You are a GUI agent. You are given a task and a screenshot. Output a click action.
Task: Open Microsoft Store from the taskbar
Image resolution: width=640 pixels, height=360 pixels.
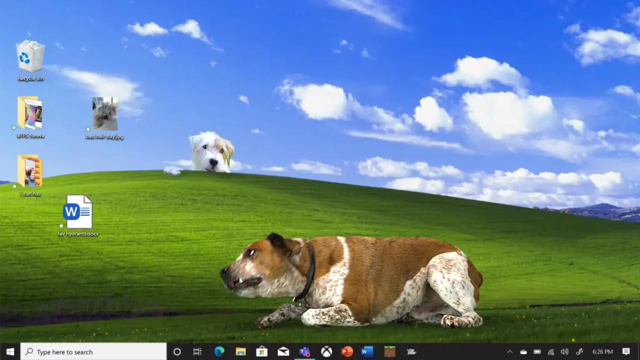[x=261, y=351]
